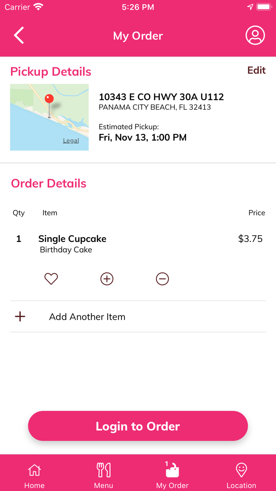276x491 pixels.
Task: Favorite the Single Cupcake with heart icon
Action: [51, 279]
